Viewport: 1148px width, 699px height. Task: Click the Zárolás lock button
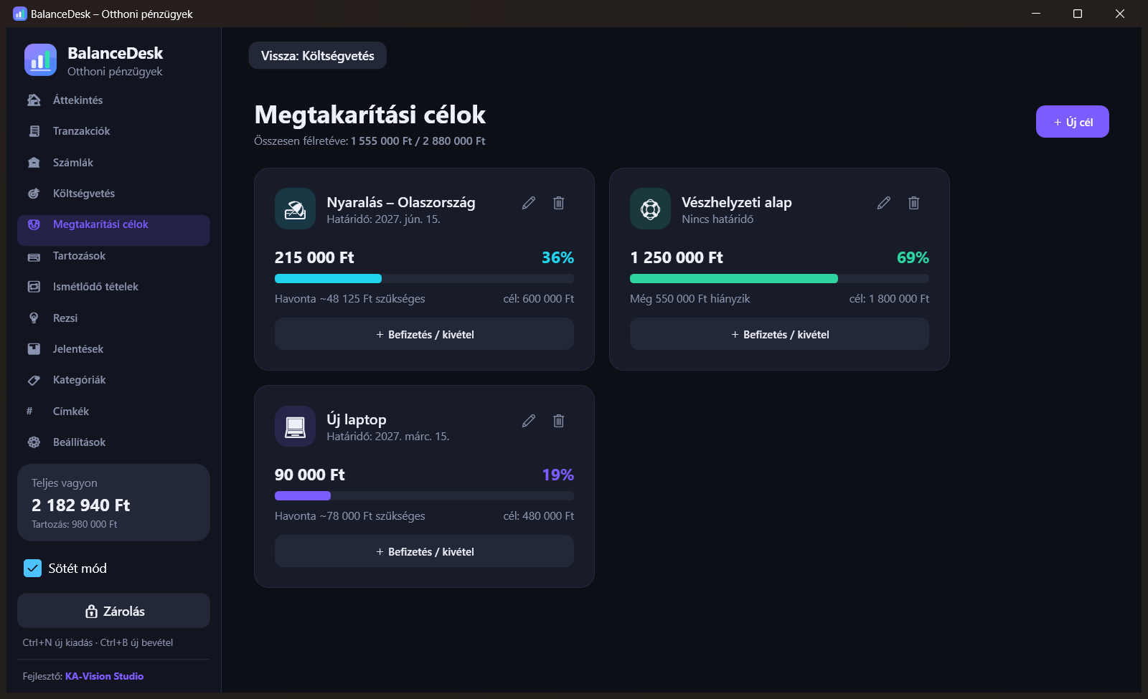113,611
